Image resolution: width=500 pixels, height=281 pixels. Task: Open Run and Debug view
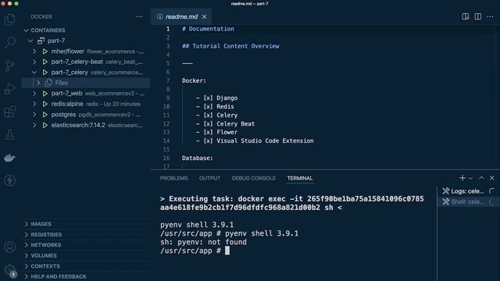(10, 88)
